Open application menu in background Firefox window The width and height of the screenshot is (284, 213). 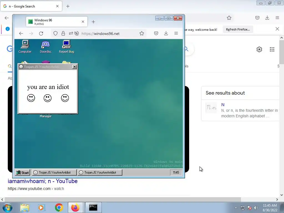click(277, 18)
